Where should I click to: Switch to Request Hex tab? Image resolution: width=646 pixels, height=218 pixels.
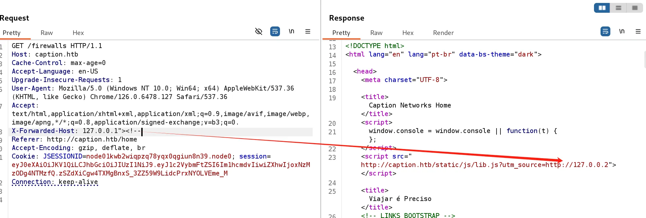click(78, 33)
